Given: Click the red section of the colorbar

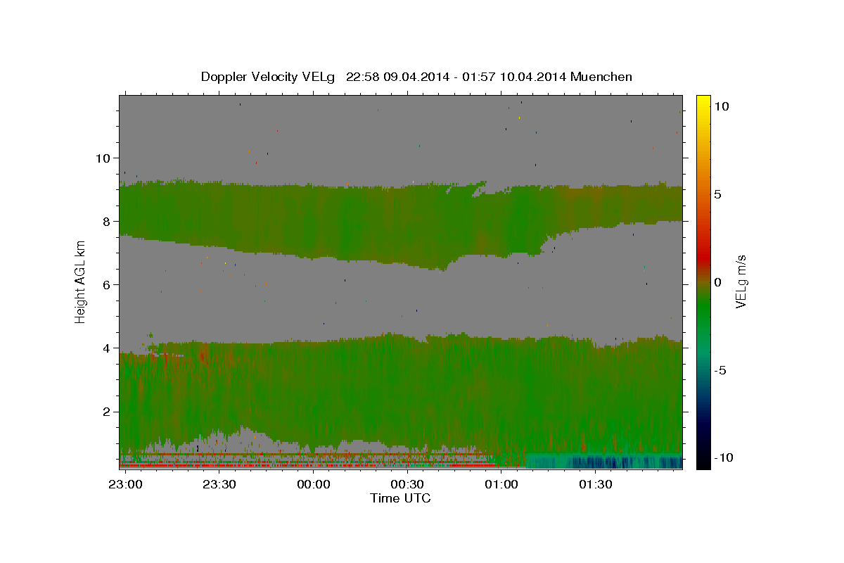Looking at the screenshot, I should (x=703, y=257).
